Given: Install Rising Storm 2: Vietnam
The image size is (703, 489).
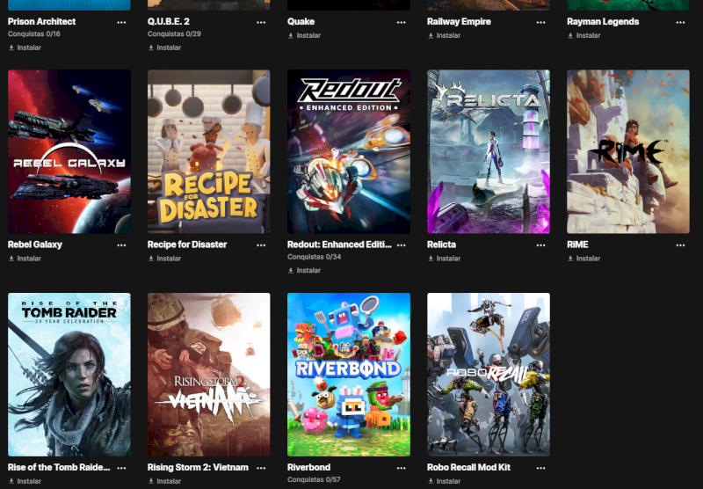Looking at the screenshot, I should pyautogui.click(x=164, y=481).
